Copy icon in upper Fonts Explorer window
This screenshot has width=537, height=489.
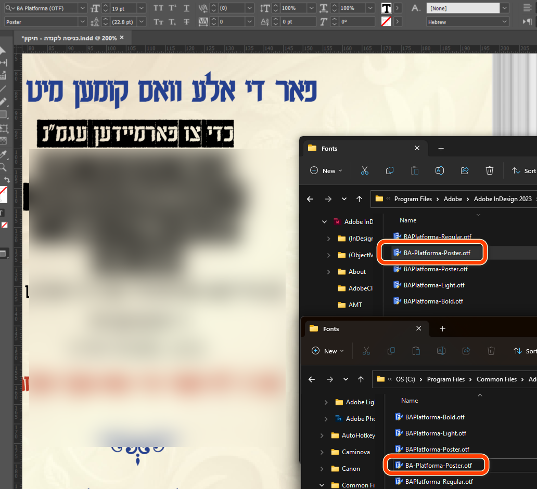(x=390, y=170)
